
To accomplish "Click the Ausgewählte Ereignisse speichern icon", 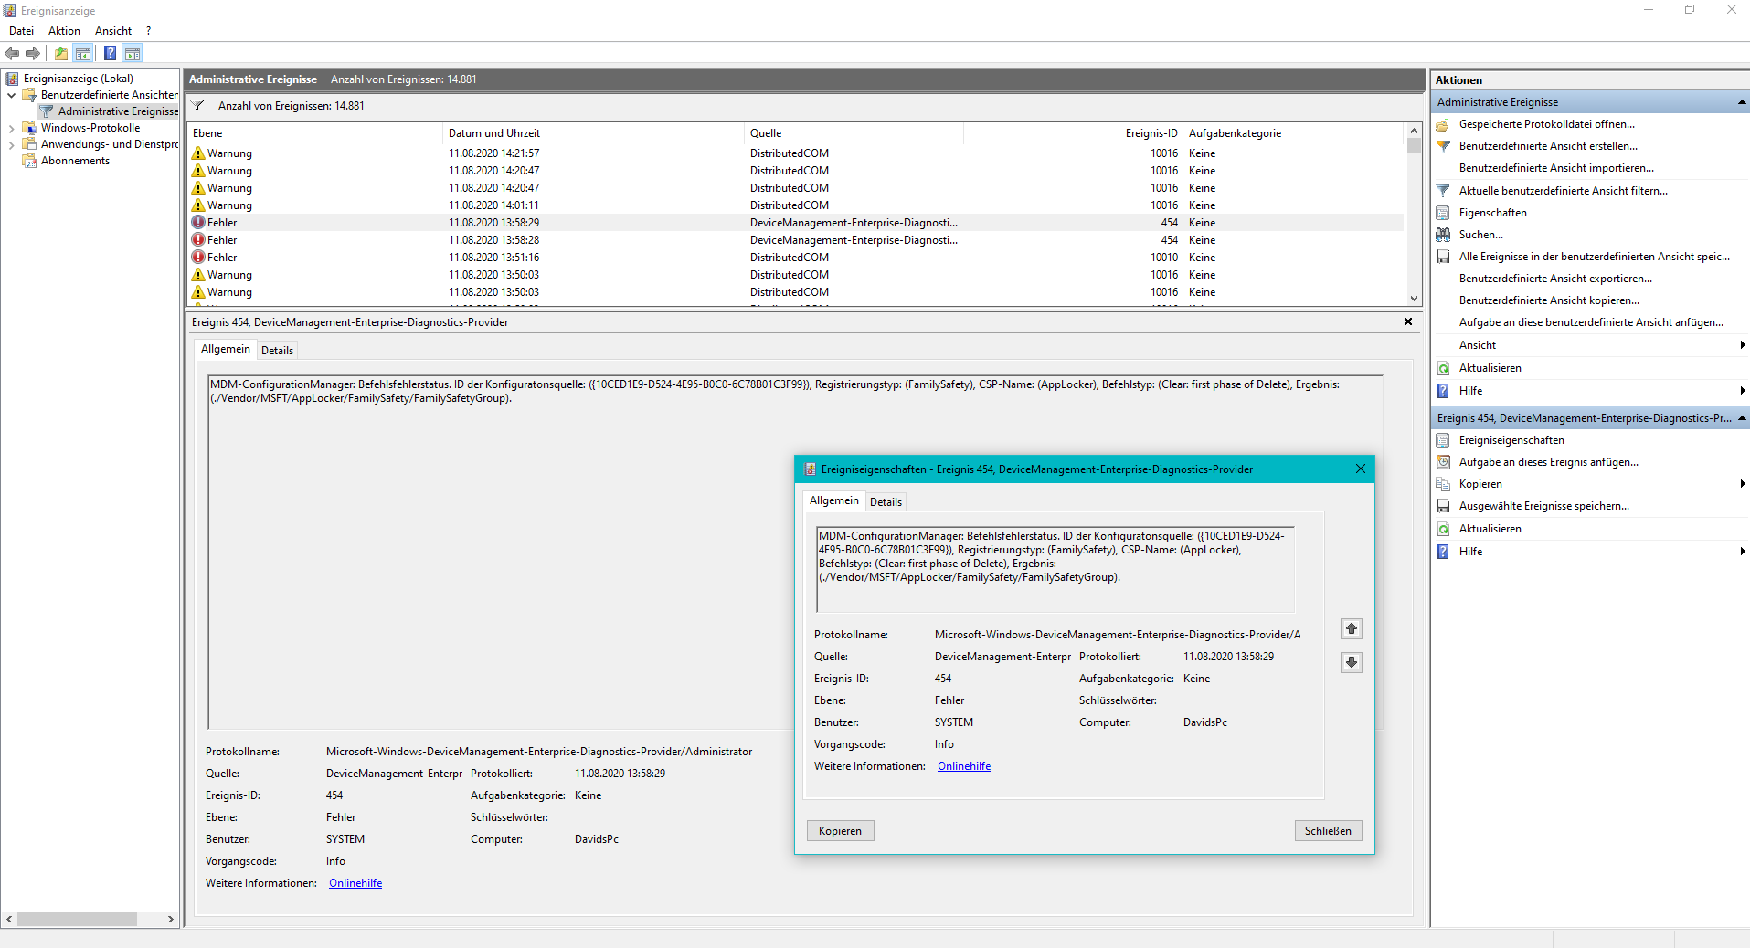I will tap(1443, 506).
